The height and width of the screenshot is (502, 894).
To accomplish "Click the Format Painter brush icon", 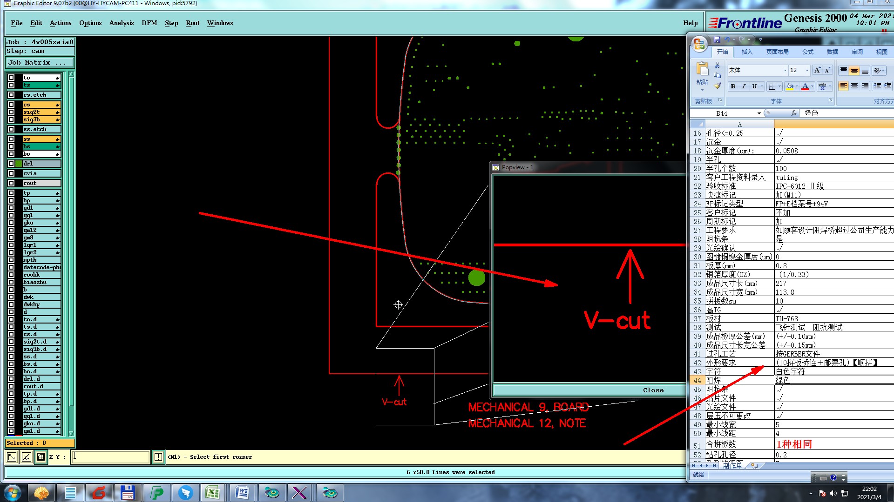I will point(718,86).
